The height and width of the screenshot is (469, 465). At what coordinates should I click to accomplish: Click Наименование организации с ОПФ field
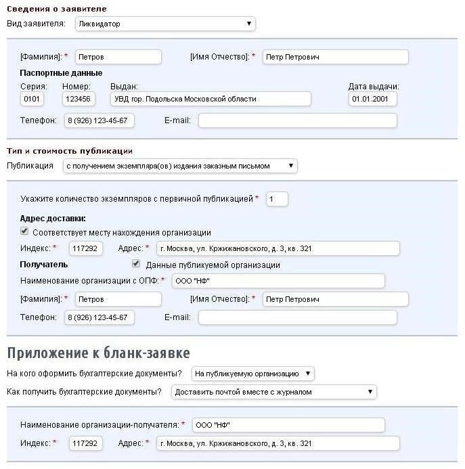click(x=277, y=281)
